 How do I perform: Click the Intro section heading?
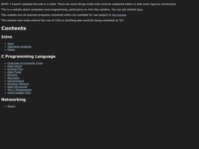click(x=7, y=37)
